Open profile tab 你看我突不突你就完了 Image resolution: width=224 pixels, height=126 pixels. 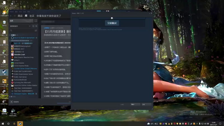click(x=49, y=16)
